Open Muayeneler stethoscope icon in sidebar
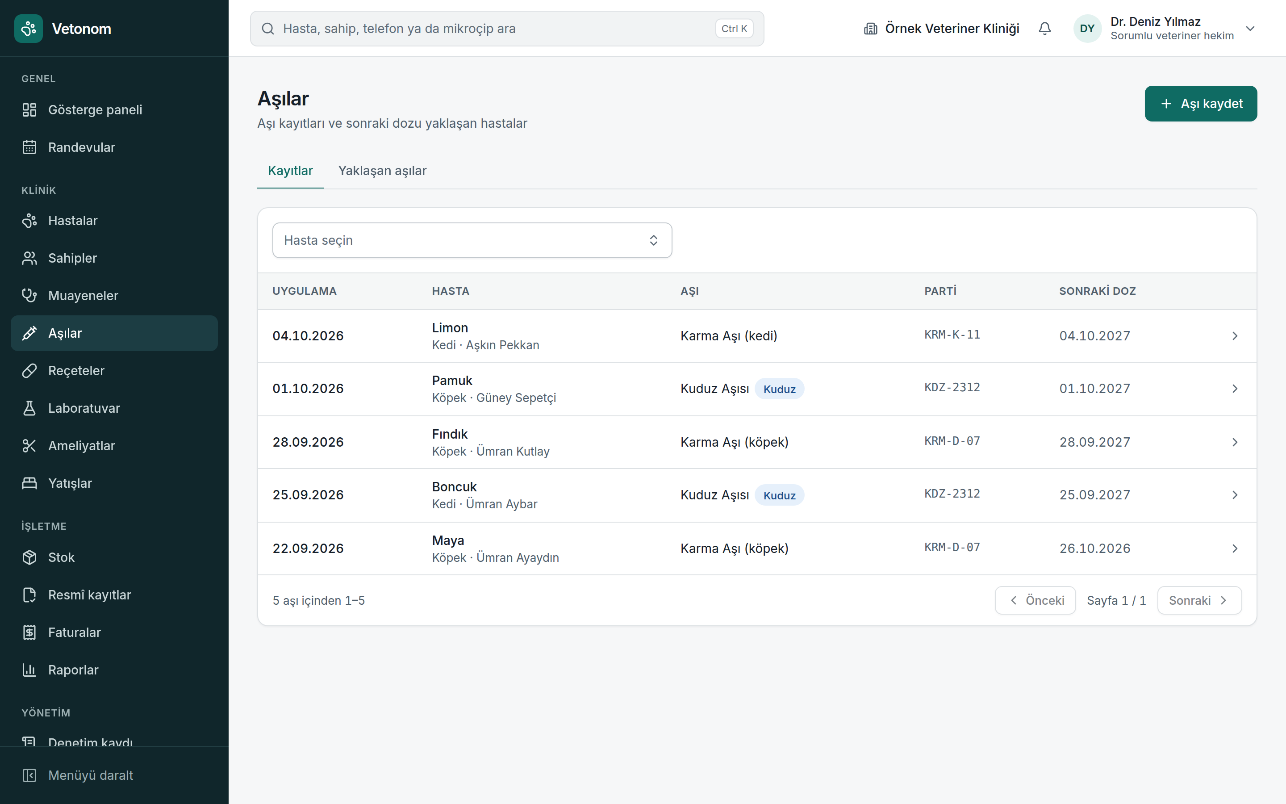The width and height of the screenshot is (1286, 804). point(29,295)
